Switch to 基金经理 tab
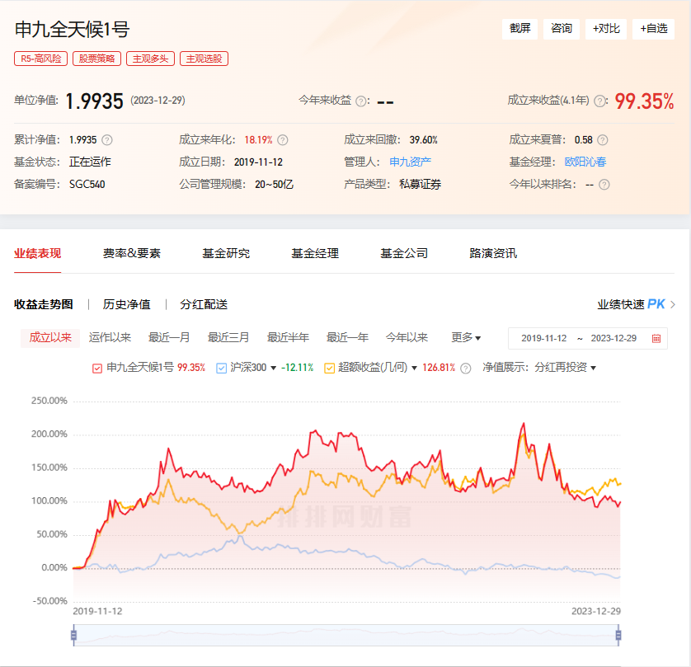The image size is (691, 667). point(315,254)
